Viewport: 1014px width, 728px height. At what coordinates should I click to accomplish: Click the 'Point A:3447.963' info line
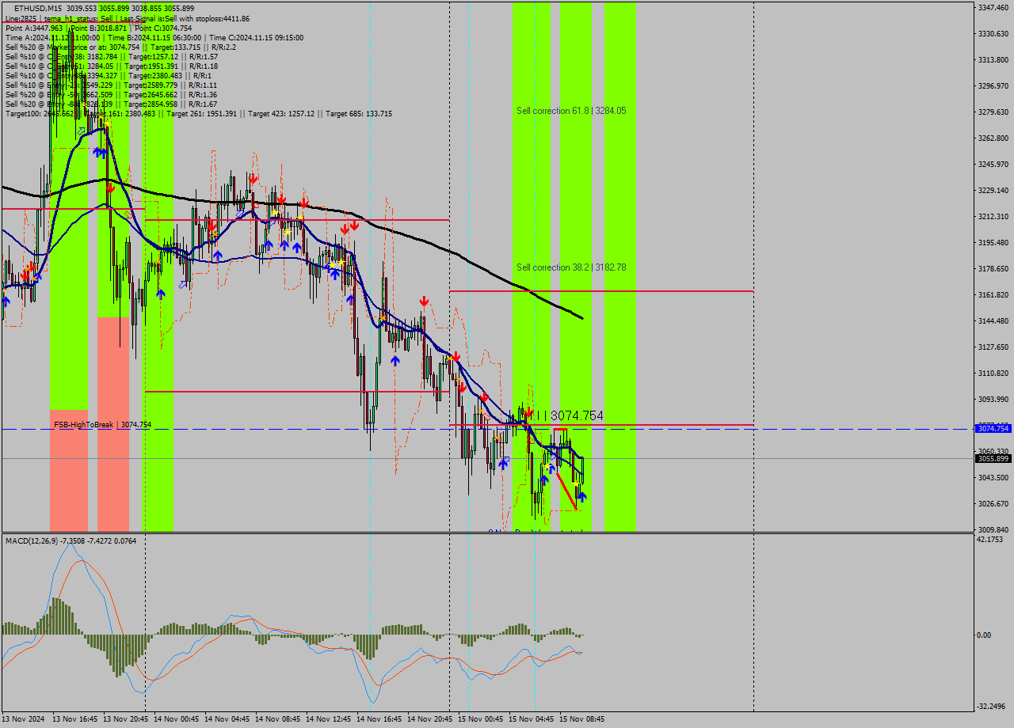34,28
